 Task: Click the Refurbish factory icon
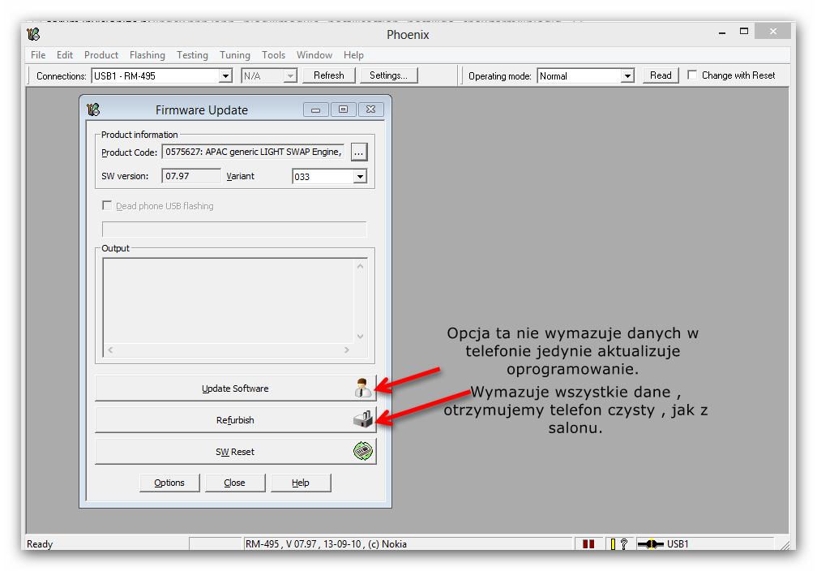pos(363,420)
